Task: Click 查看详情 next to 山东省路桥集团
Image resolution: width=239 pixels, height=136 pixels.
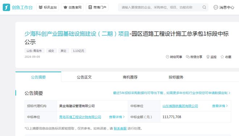Action: pyautogui.click(x=218, y=106)
